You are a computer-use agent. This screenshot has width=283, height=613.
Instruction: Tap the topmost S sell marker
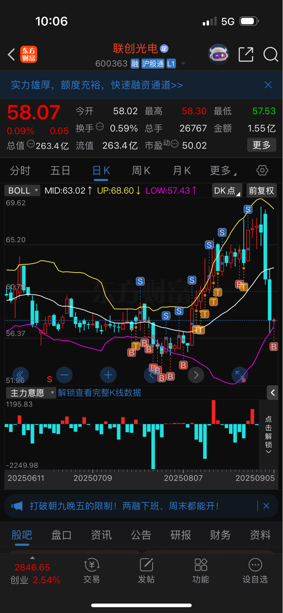[248, 209]
